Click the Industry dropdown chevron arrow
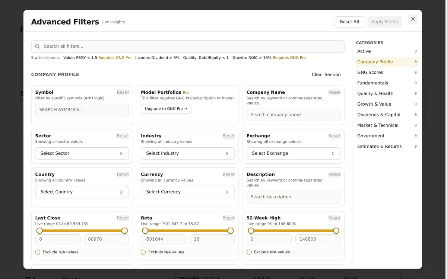447x279 pixels. coord(227,153)
